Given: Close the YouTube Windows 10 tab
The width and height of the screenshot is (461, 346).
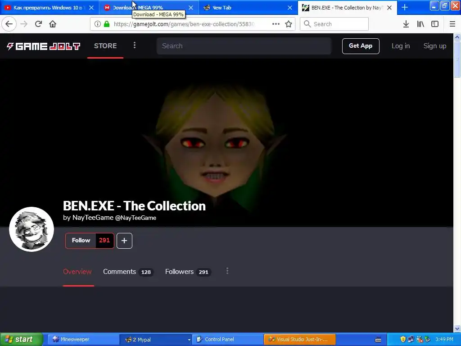Looking at the screenshot, I should [x=91, y=8].
